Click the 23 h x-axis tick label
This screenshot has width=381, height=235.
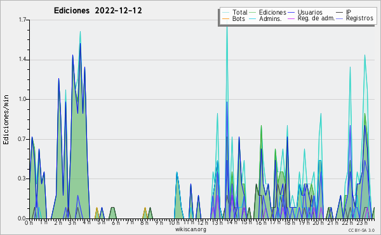(362, 222)
